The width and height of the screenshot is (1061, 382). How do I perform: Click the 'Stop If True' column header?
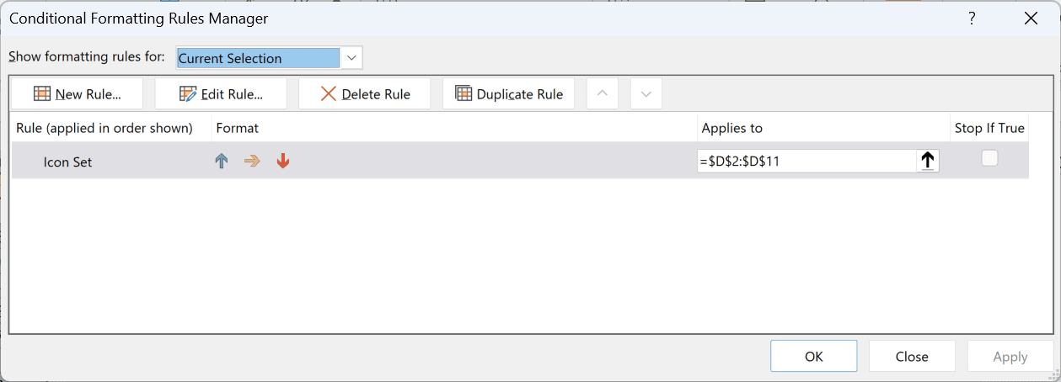click(x=989, y=128)
